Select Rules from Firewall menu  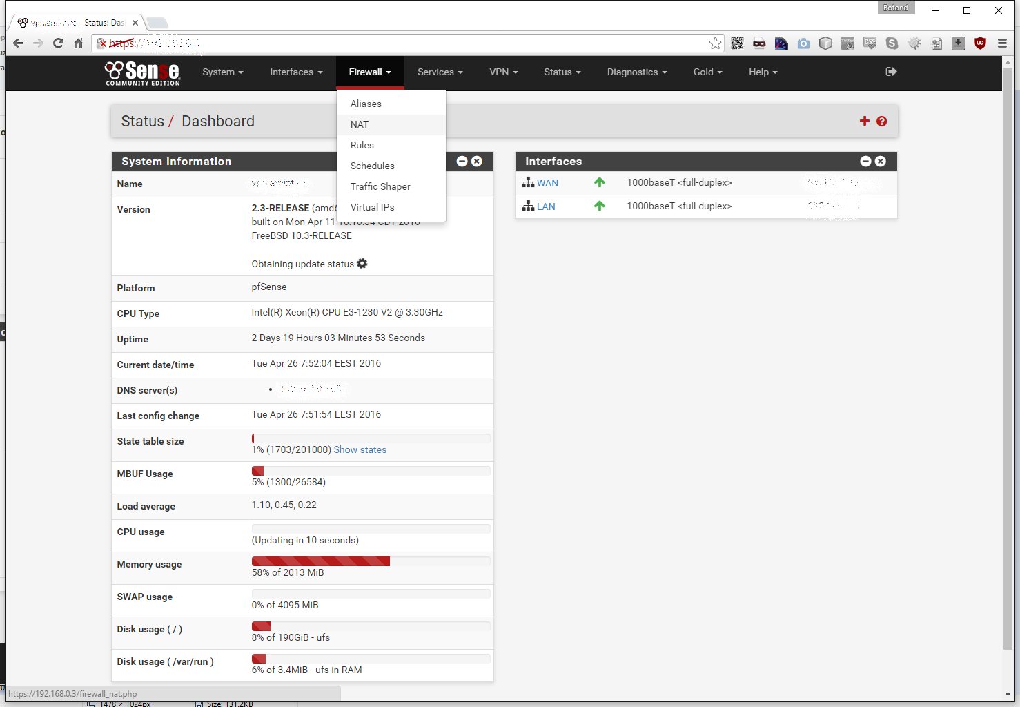[x=391, y=145]
